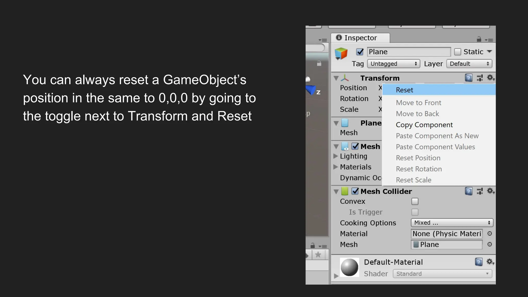Choose Move to Front menu entry

pyautogui.click(x=439, y=103)
